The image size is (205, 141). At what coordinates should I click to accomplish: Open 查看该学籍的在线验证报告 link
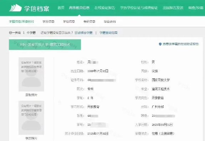click(x=180, y=44)
